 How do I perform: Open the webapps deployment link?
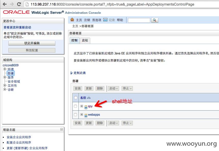pyautogui.click(x=94, y=115)
